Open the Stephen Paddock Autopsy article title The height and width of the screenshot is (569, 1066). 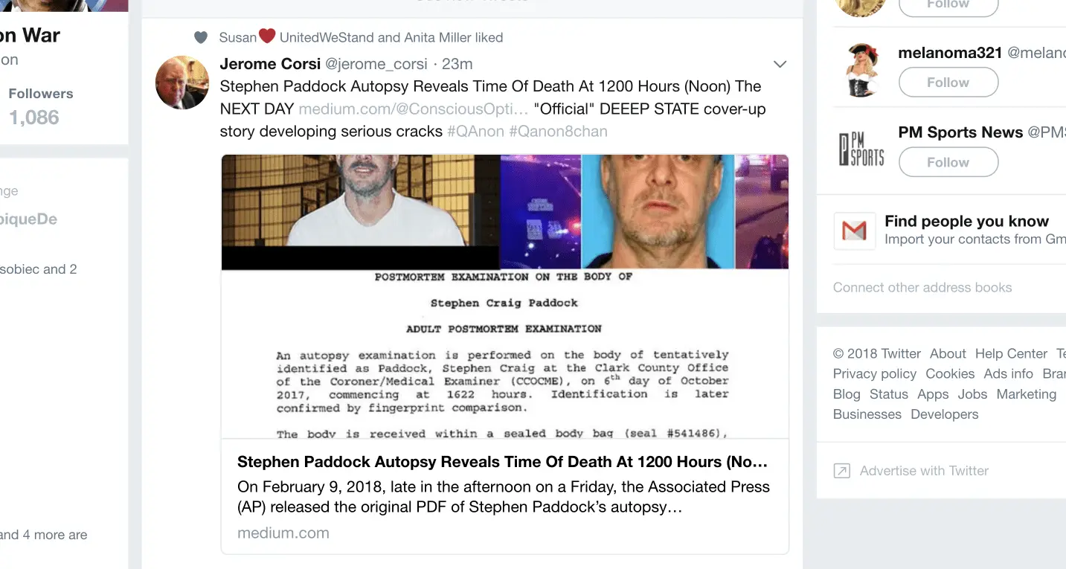point(502,462)
